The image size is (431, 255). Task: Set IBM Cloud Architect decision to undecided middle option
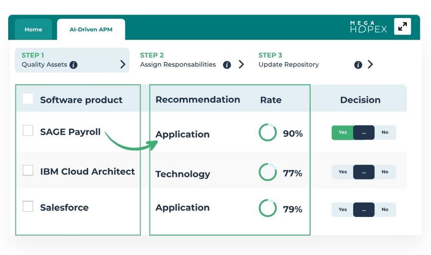pos(364,172)
